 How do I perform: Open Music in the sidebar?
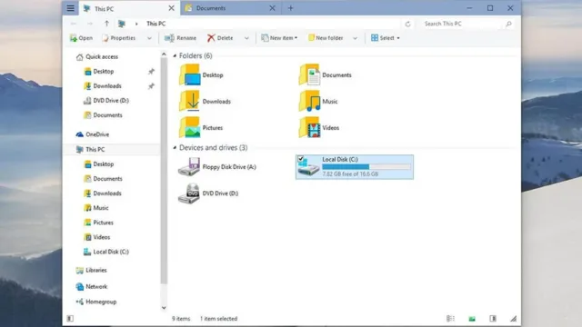coord(96,208)
